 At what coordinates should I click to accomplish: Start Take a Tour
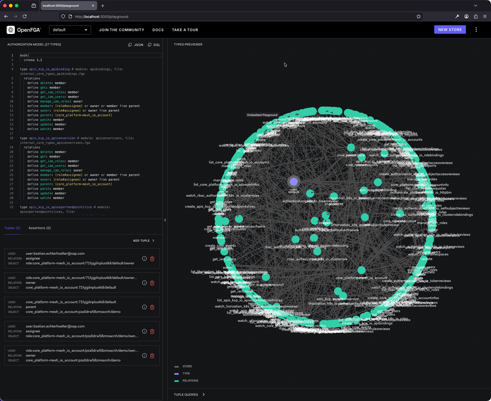(x=185, y=30)
